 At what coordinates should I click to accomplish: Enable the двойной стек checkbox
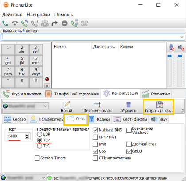129,144
